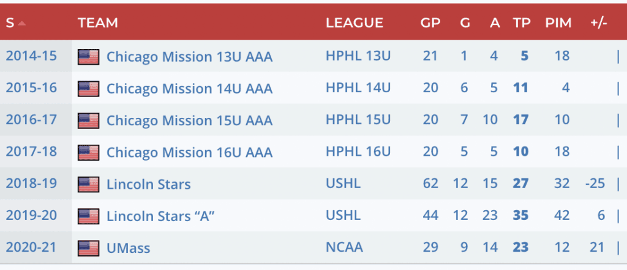
Task: Select the 2016-17 season link
Action: 31,120
